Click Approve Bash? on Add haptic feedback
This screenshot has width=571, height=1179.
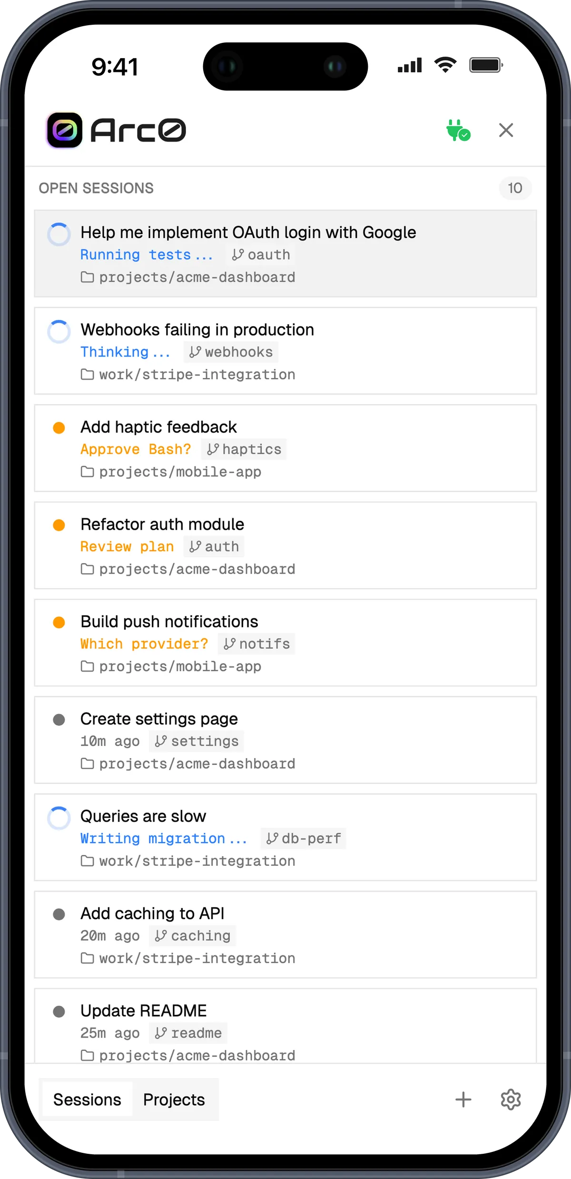pos(136,449)
